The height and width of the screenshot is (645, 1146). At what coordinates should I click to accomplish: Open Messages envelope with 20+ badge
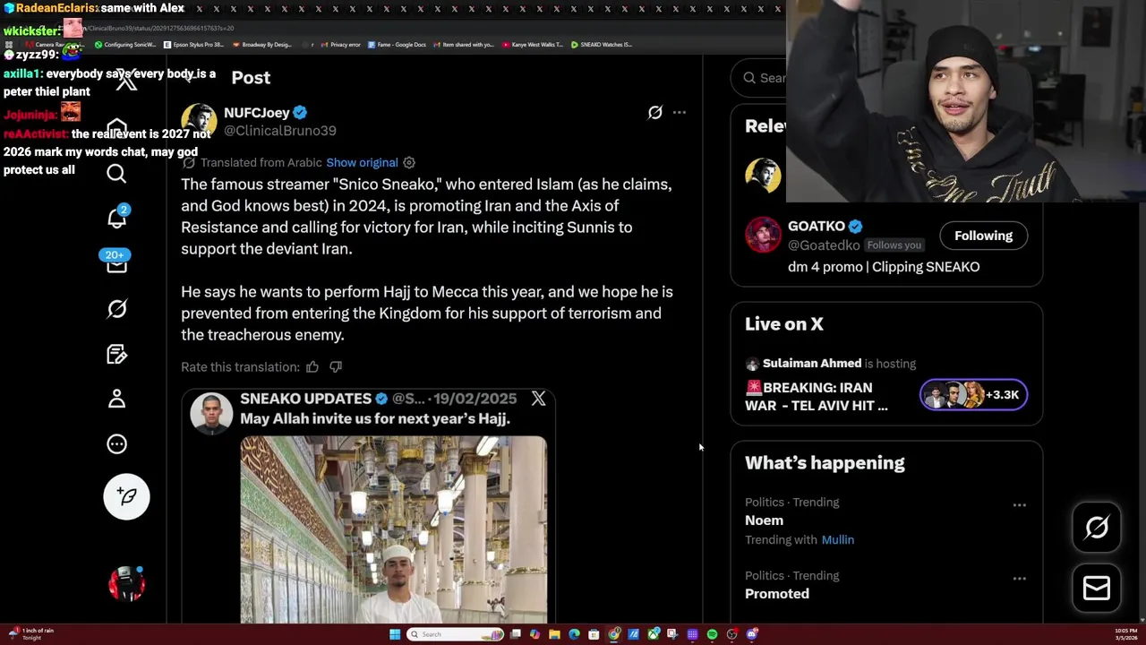point(116,262)
